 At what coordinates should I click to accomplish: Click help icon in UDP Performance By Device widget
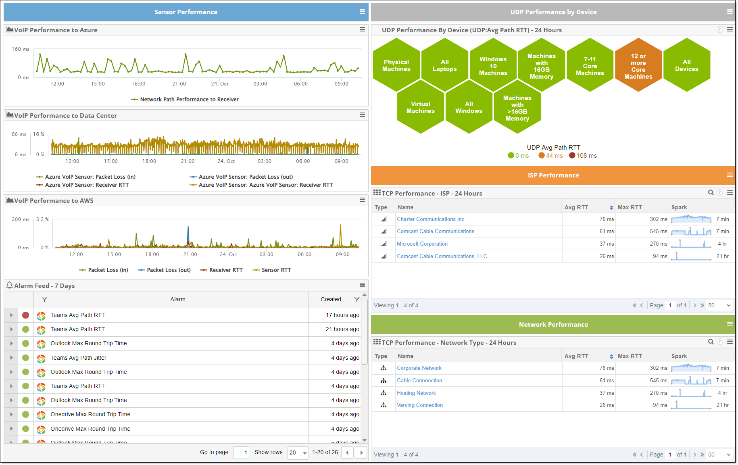720,29
